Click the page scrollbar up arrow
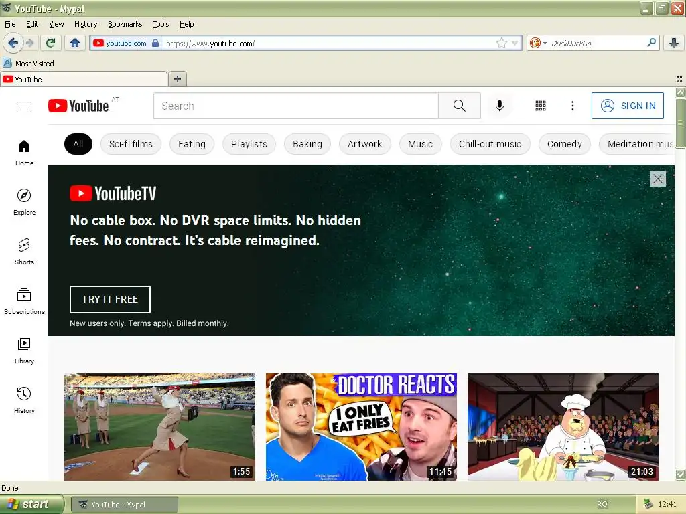Image resolution: width=686 pixels, height=514 pixels. (680, 92)
